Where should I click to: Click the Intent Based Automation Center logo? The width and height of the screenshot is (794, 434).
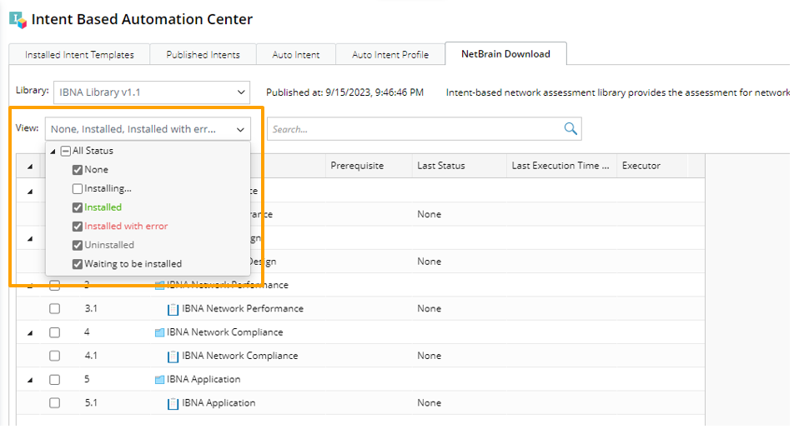pyautogui.click(x=18, y=19)
